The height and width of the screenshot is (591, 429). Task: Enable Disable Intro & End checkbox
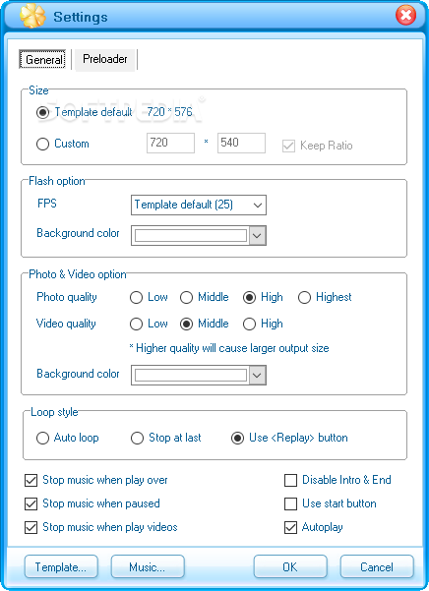tap(290, 481)
